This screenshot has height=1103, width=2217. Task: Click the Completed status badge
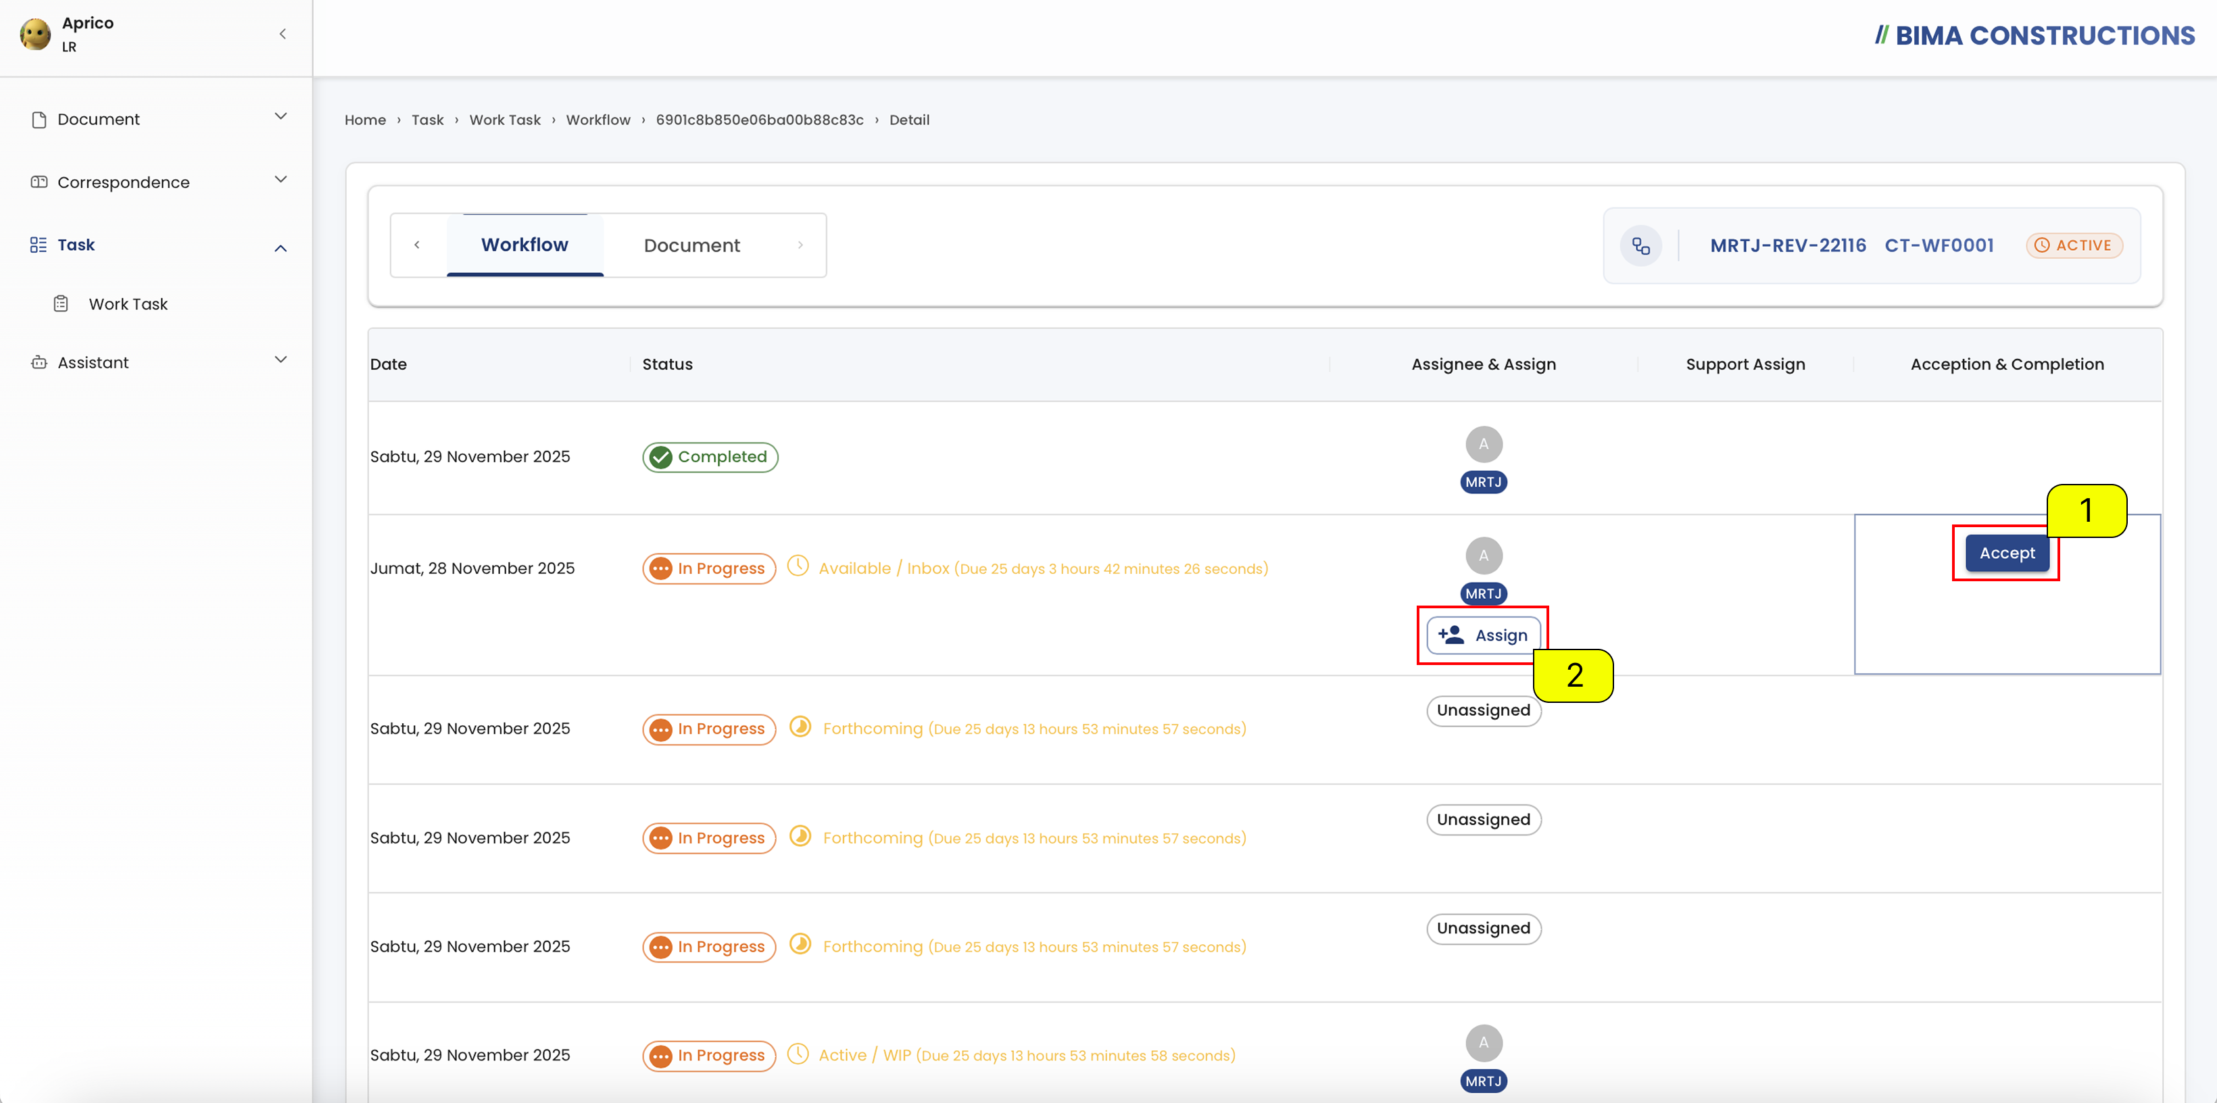tap(710, 457)
